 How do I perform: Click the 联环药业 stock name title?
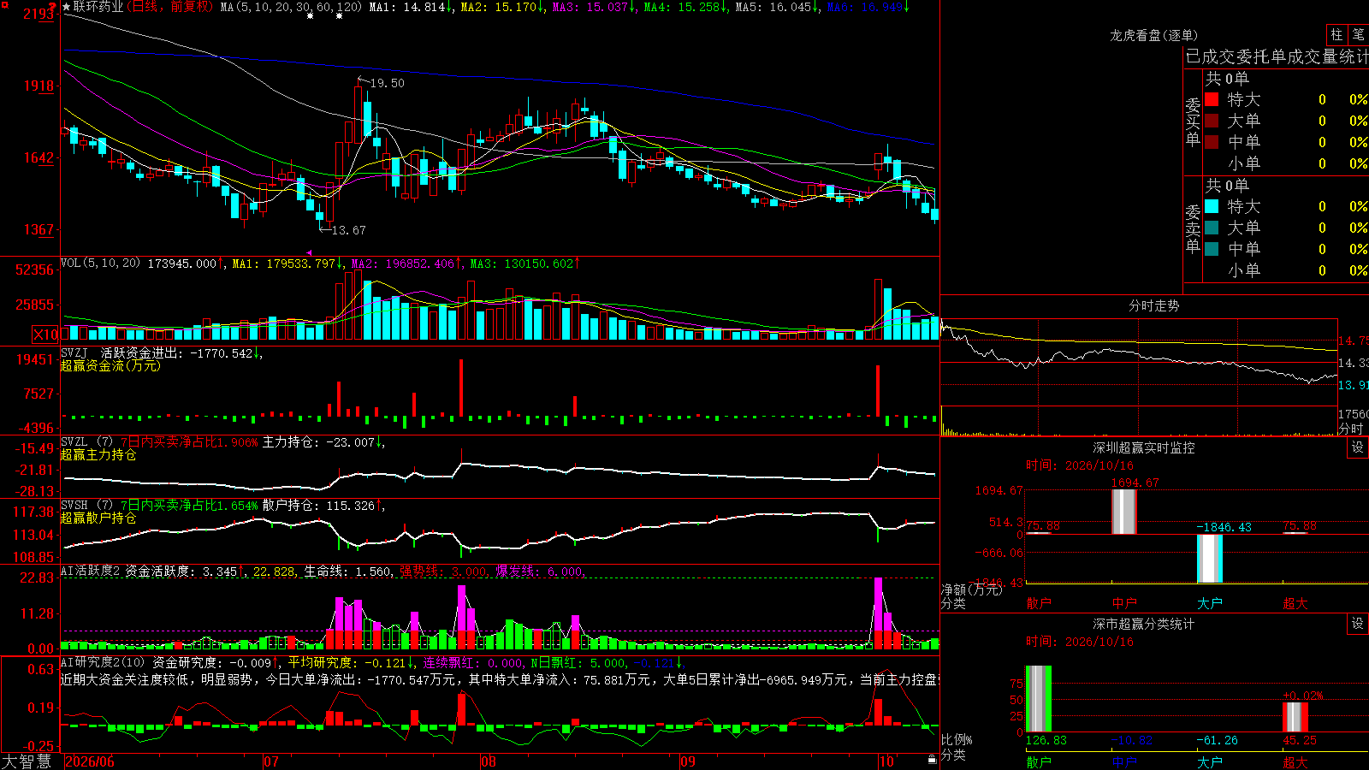click(98, 7)
